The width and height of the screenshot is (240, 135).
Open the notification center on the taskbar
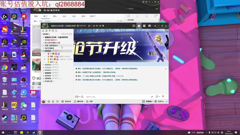click(x=236, y=133)
